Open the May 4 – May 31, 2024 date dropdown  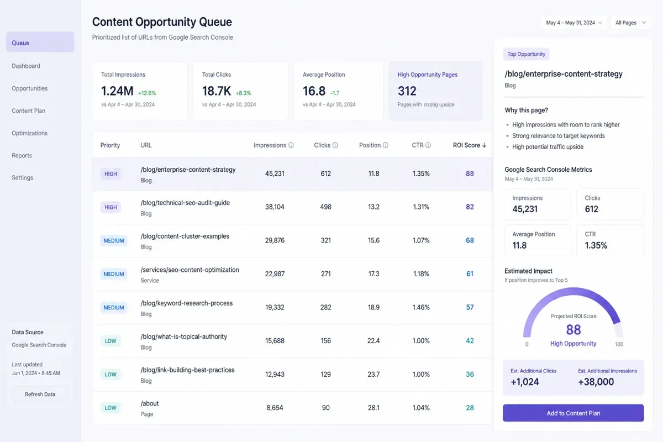click(574, 23)
